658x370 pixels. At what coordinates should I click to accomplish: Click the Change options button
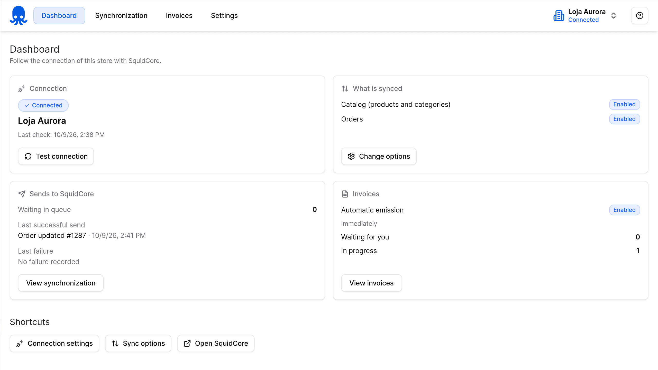[x=379, y=156]
